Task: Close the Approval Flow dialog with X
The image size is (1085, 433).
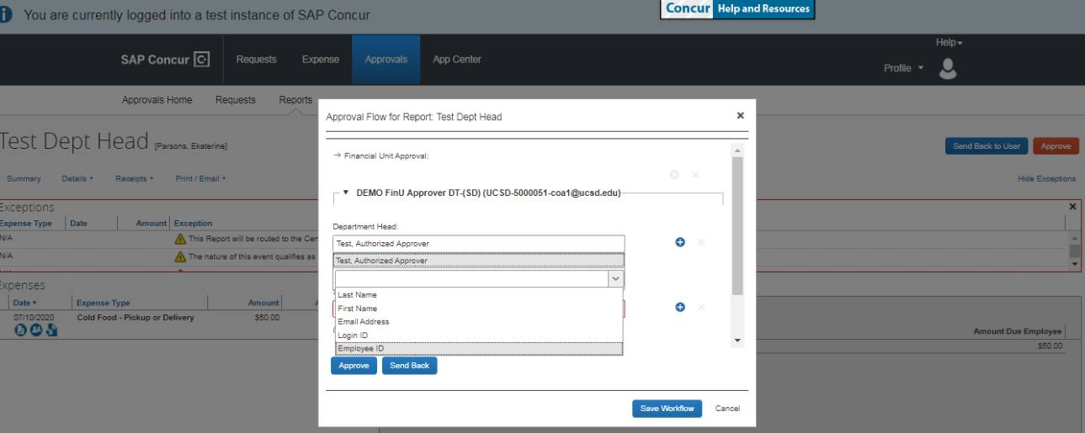Action: [740, 116]
